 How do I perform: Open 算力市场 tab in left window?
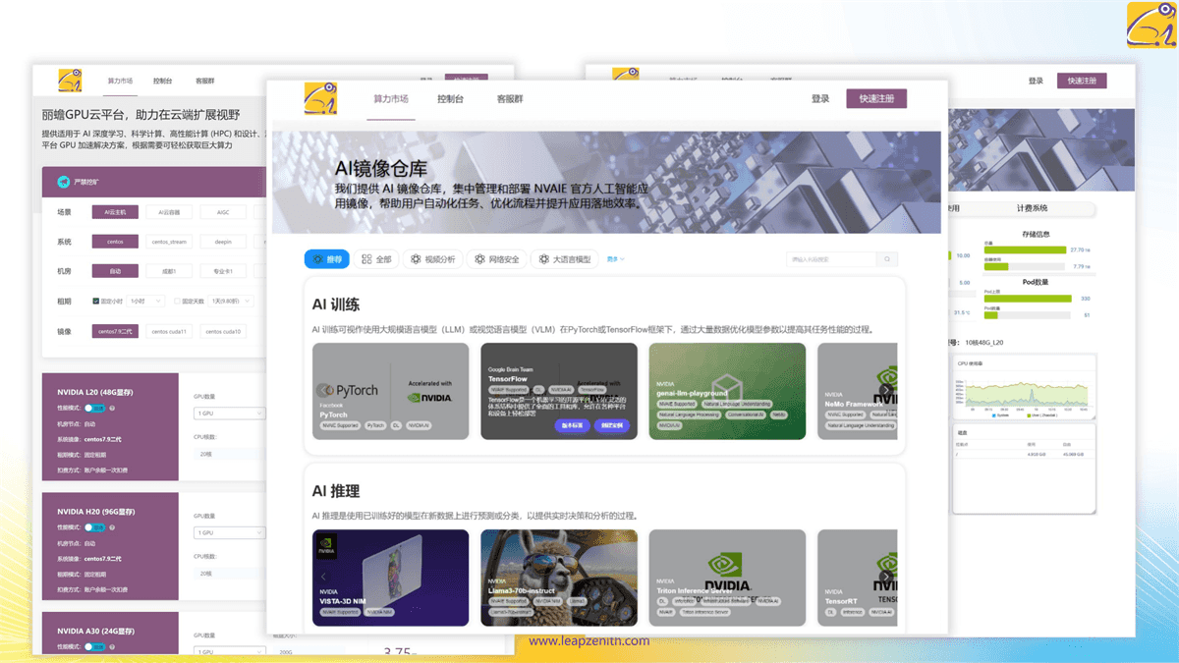[x=120, y=81]
